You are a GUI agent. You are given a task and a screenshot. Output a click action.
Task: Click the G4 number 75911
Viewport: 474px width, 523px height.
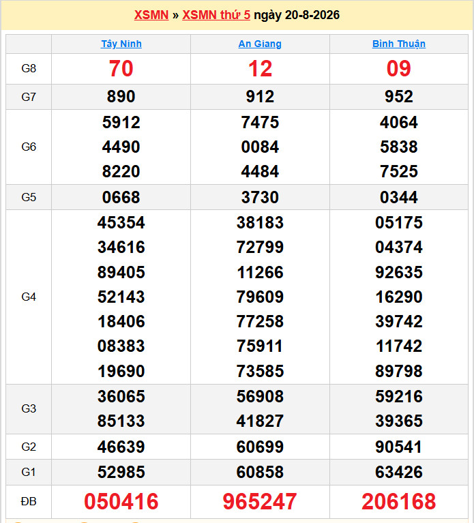[x=260, y=346]
